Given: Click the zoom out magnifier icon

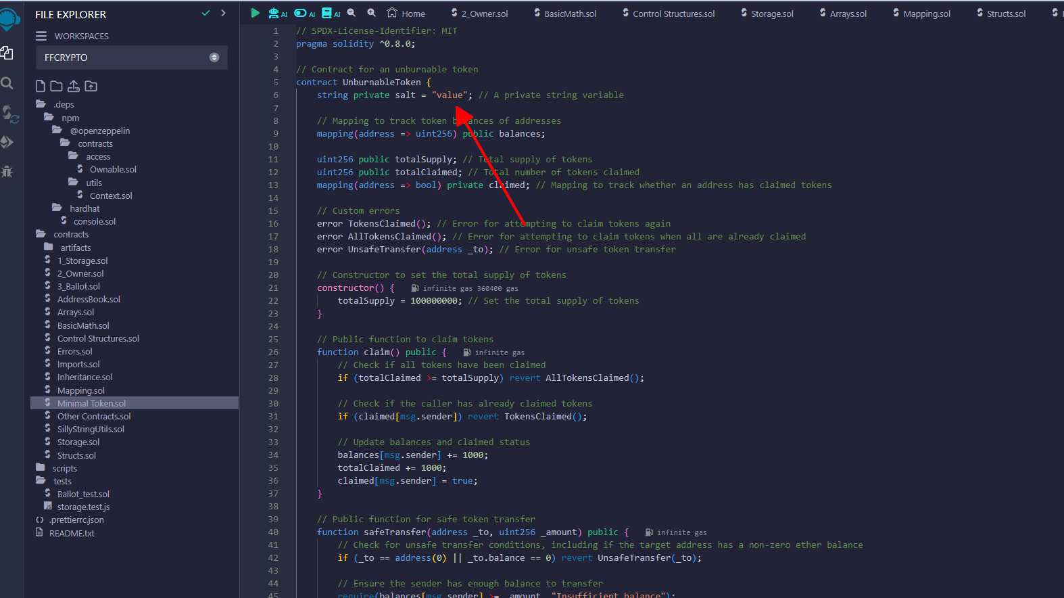Looking at the screenshot, I should coord(352,12).
